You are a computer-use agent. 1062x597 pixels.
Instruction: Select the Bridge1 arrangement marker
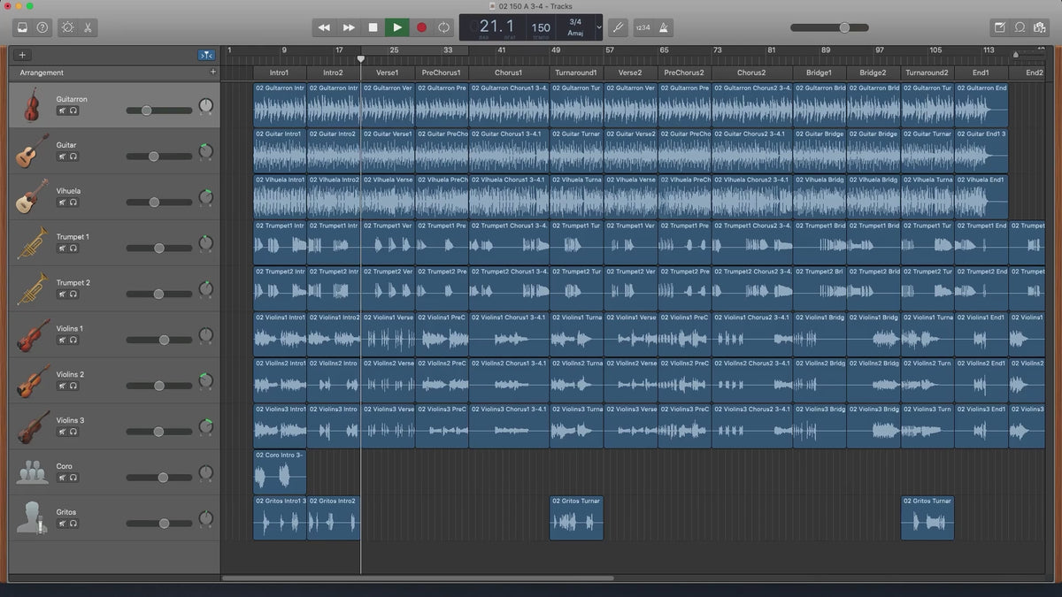[819, 73]
